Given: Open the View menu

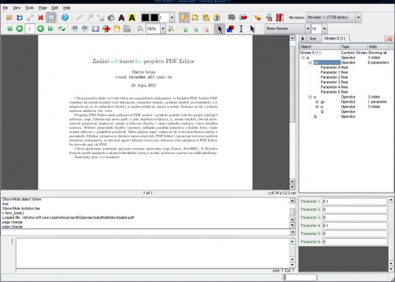Looking at the screenshot, I should tap(17, 8).
